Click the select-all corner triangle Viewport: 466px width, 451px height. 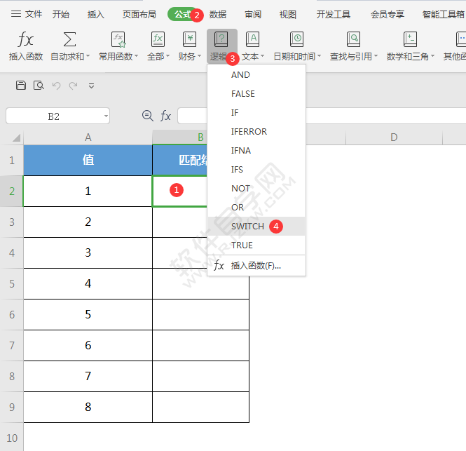(x=16, y=137)
